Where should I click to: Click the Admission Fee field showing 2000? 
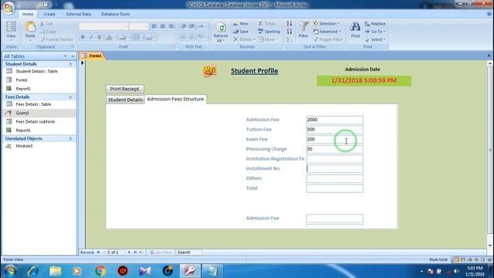click(334, 120)
